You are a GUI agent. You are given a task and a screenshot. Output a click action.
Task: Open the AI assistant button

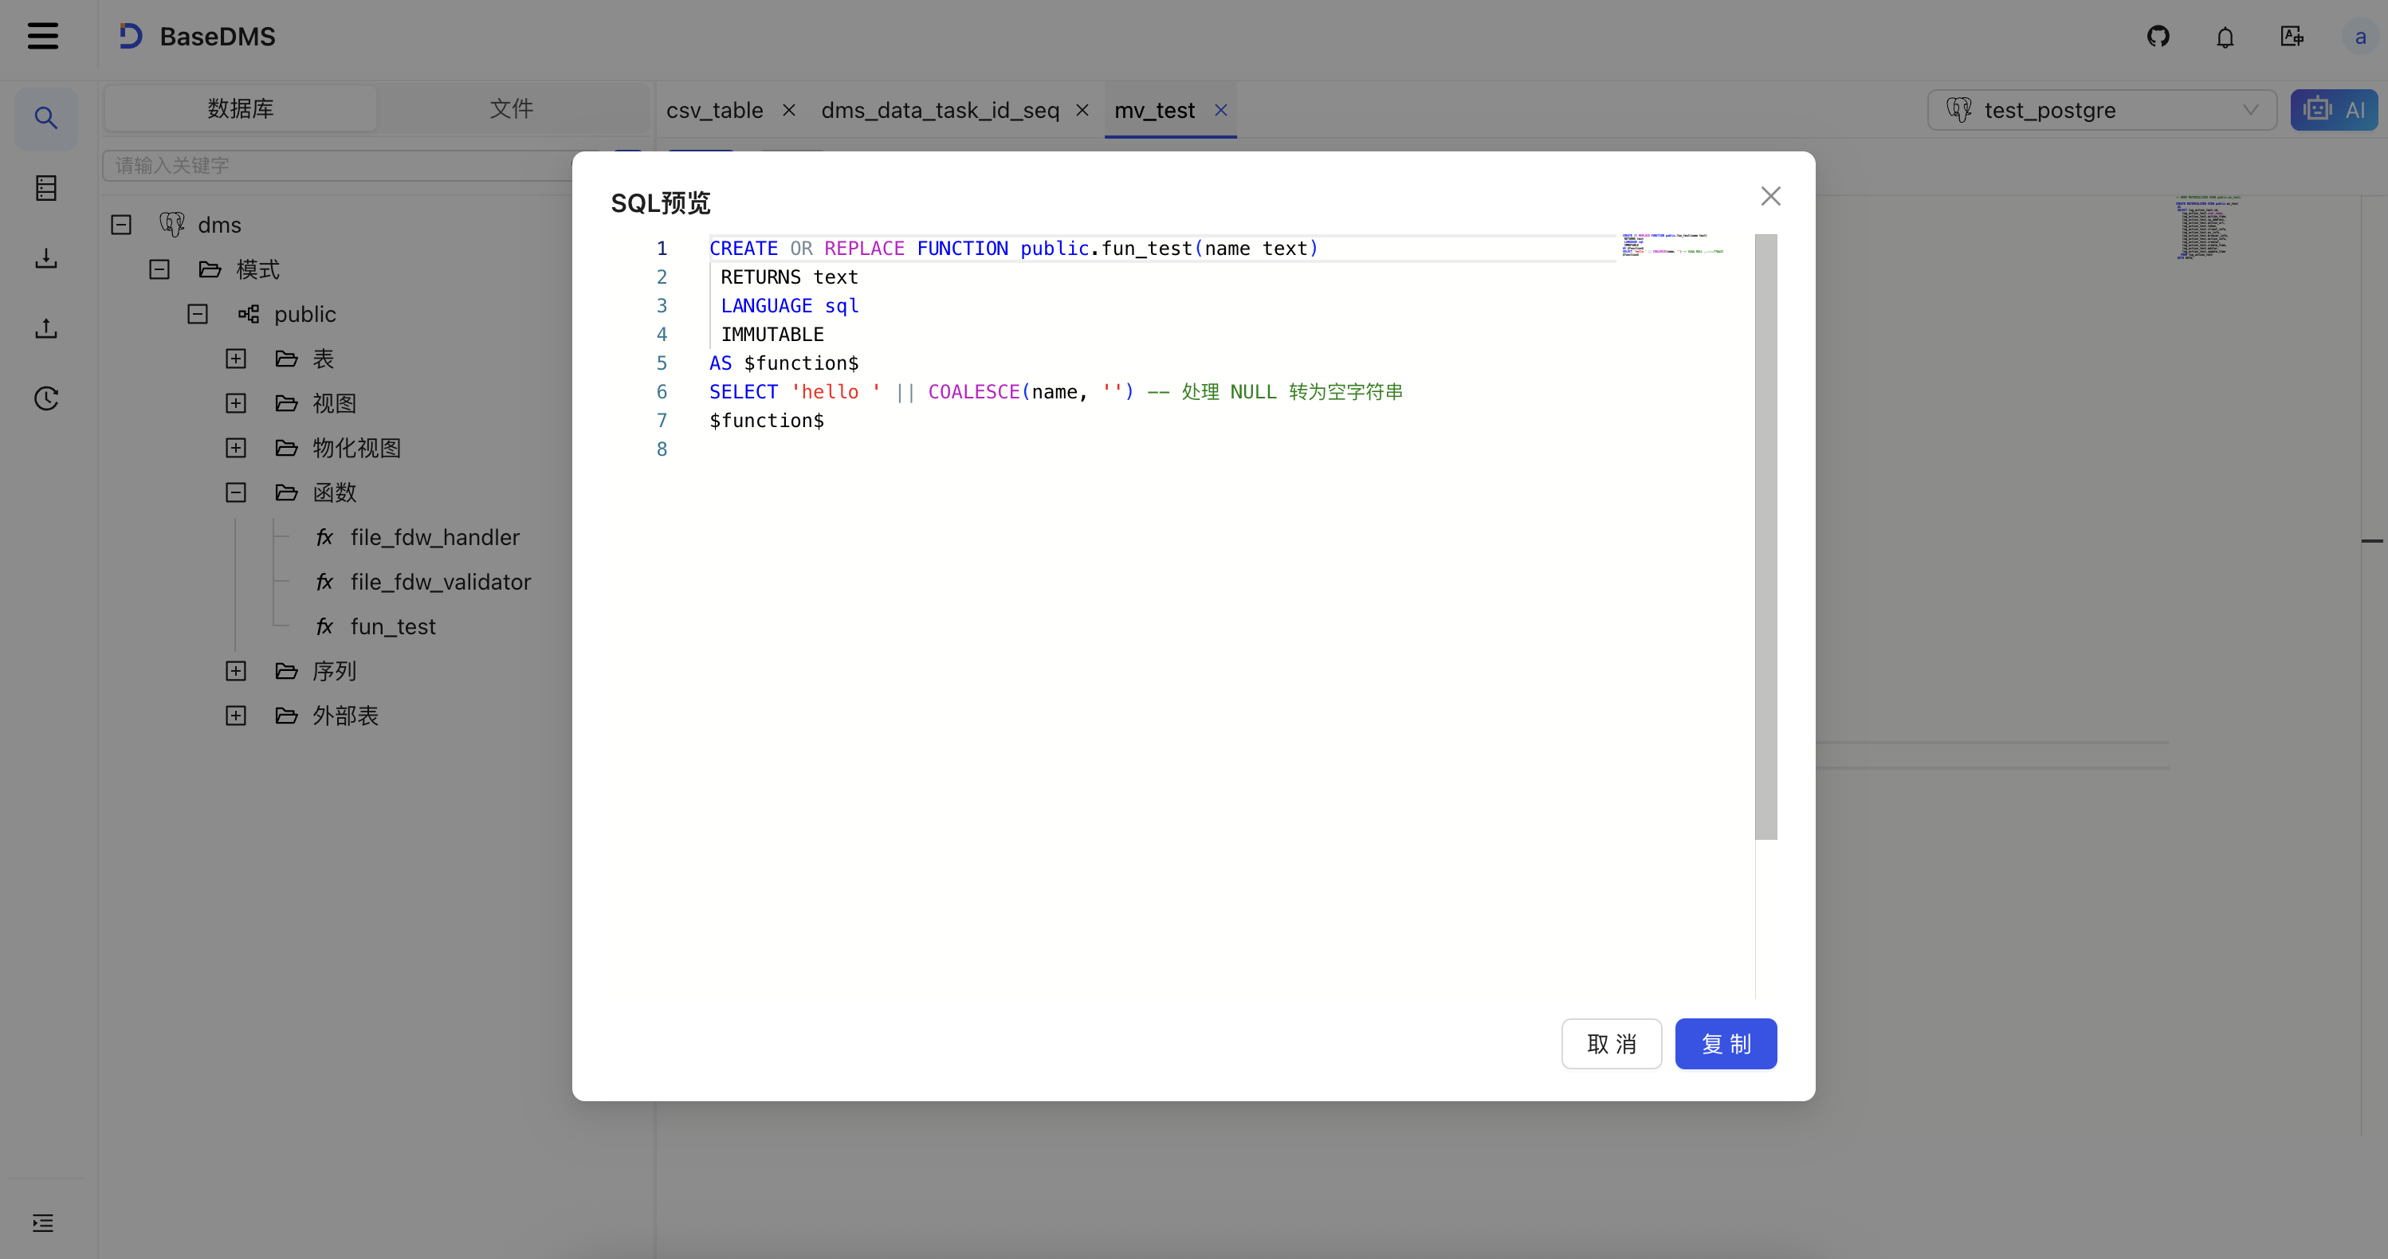pos(2333,110)
